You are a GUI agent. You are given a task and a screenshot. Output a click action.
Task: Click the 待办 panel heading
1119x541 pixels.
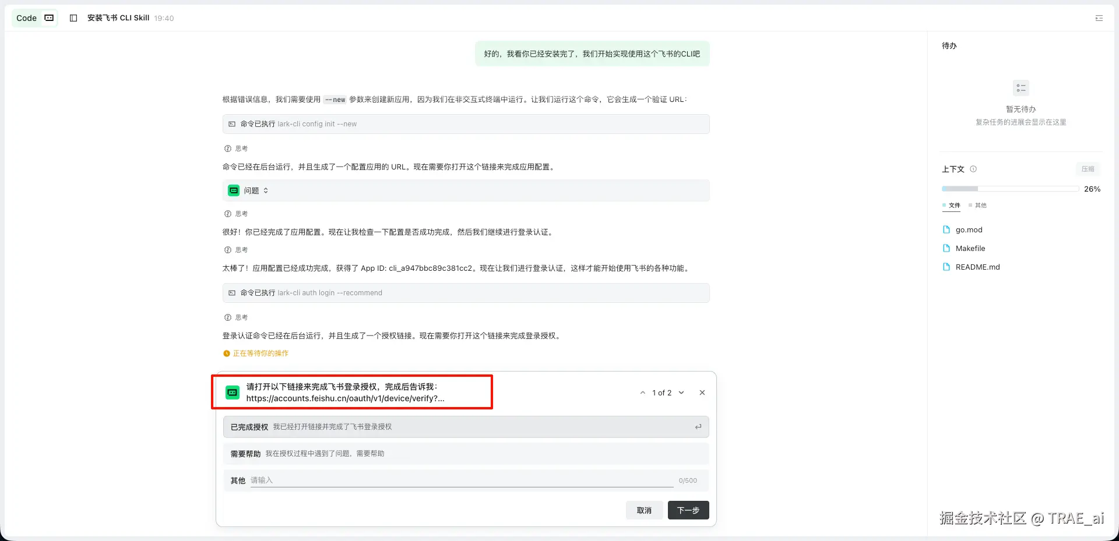point(949,45)
